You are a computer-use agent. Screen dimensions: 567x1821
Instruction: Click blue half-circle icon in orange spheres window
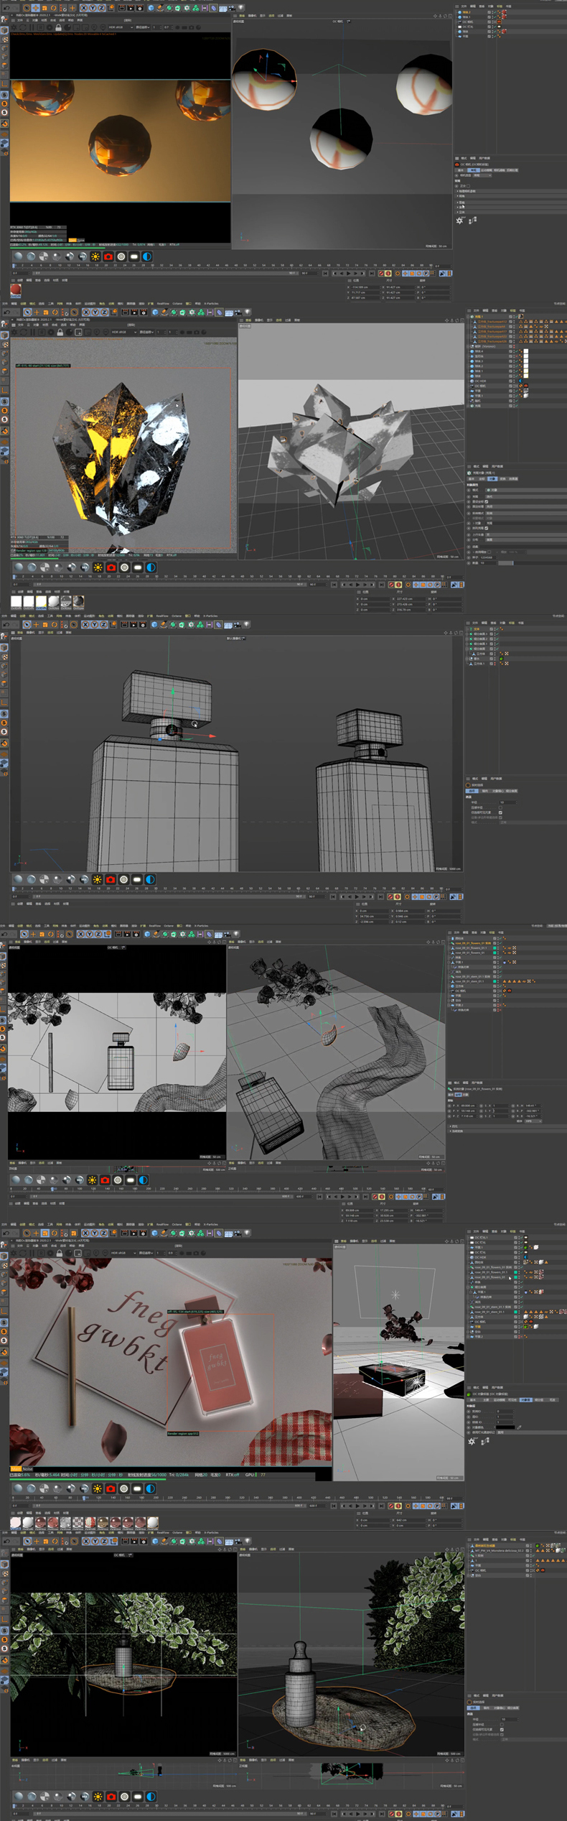[147, 256]
